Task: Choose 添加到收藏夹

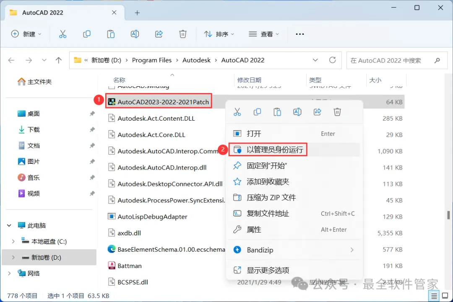Action: (294, 182)
